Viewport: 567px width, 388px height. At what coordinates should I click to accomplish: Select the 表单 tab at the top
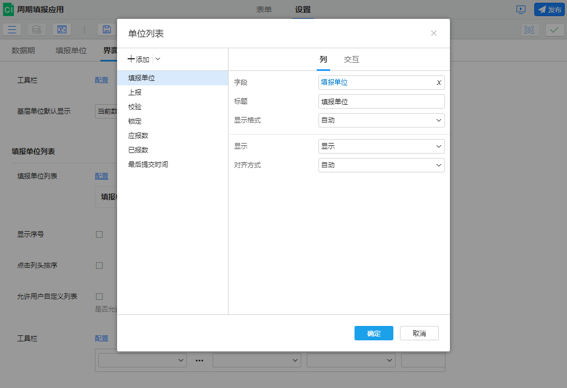point(265,9)
